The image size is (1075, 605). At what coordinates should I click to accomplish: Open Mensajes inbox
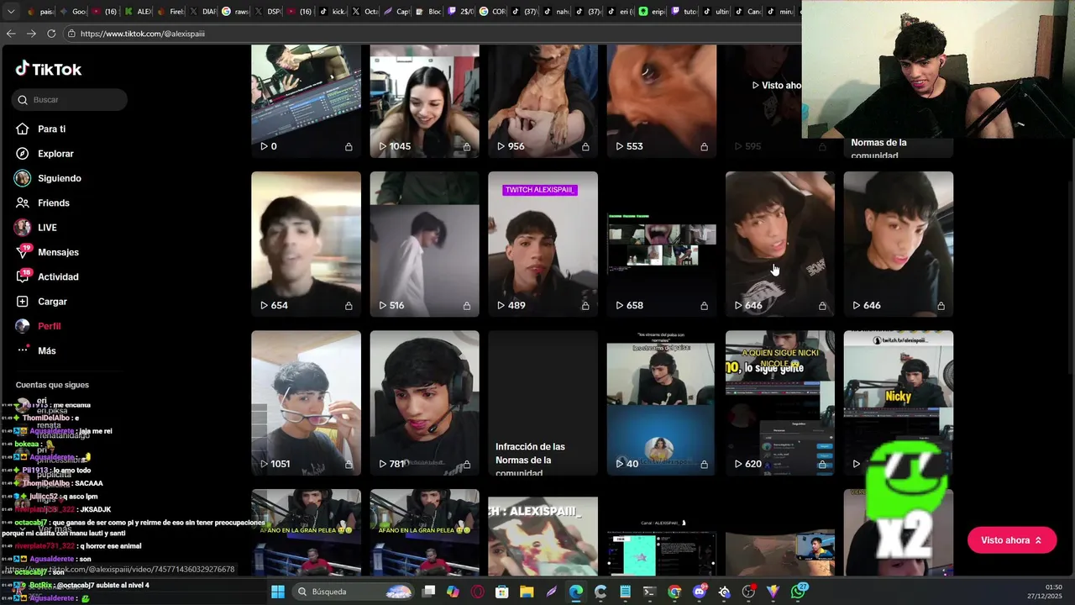coord(58,252)
